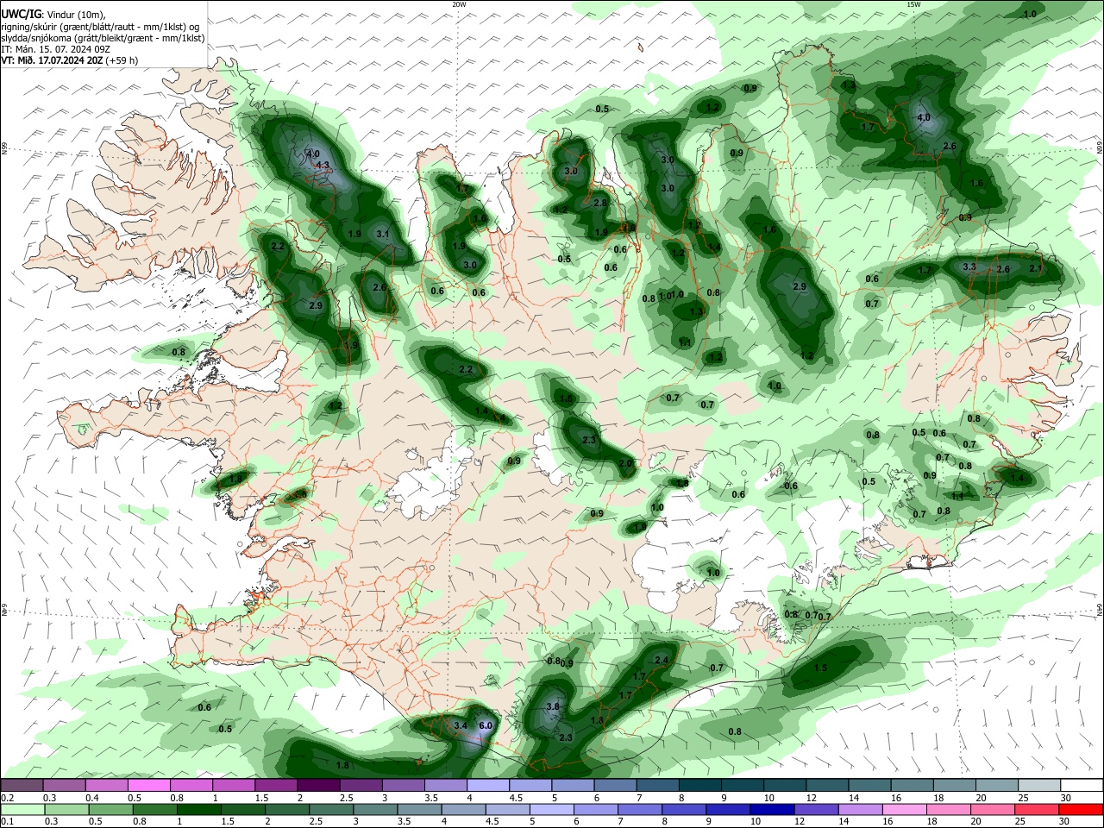Screen dimensions: 1104x828
Task: Click lavender swatch between 4 and 4.5, top row
Action: 486,785
